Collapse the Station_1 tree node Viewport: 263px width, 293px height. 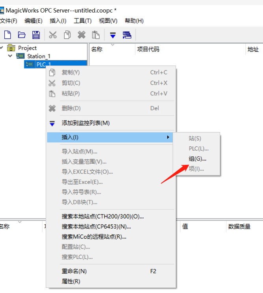(10, 56)
